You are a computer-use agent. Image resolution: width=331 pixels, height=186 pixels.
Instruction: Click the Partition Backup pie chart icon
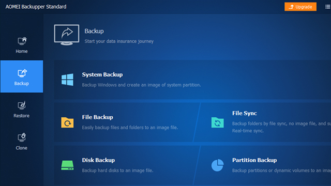point(217,165)
